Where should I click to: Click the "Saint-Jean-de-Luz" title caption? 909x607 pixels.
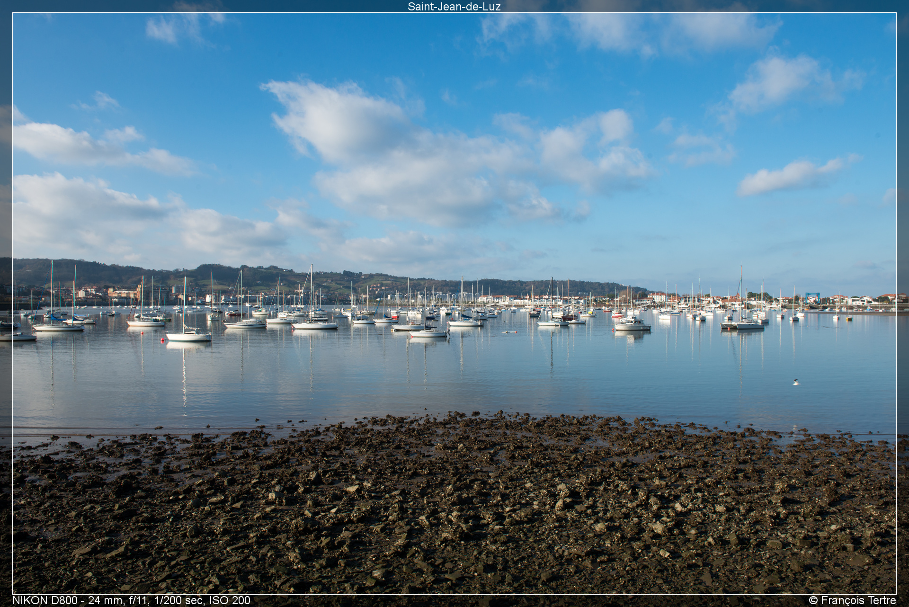(454, 6)
